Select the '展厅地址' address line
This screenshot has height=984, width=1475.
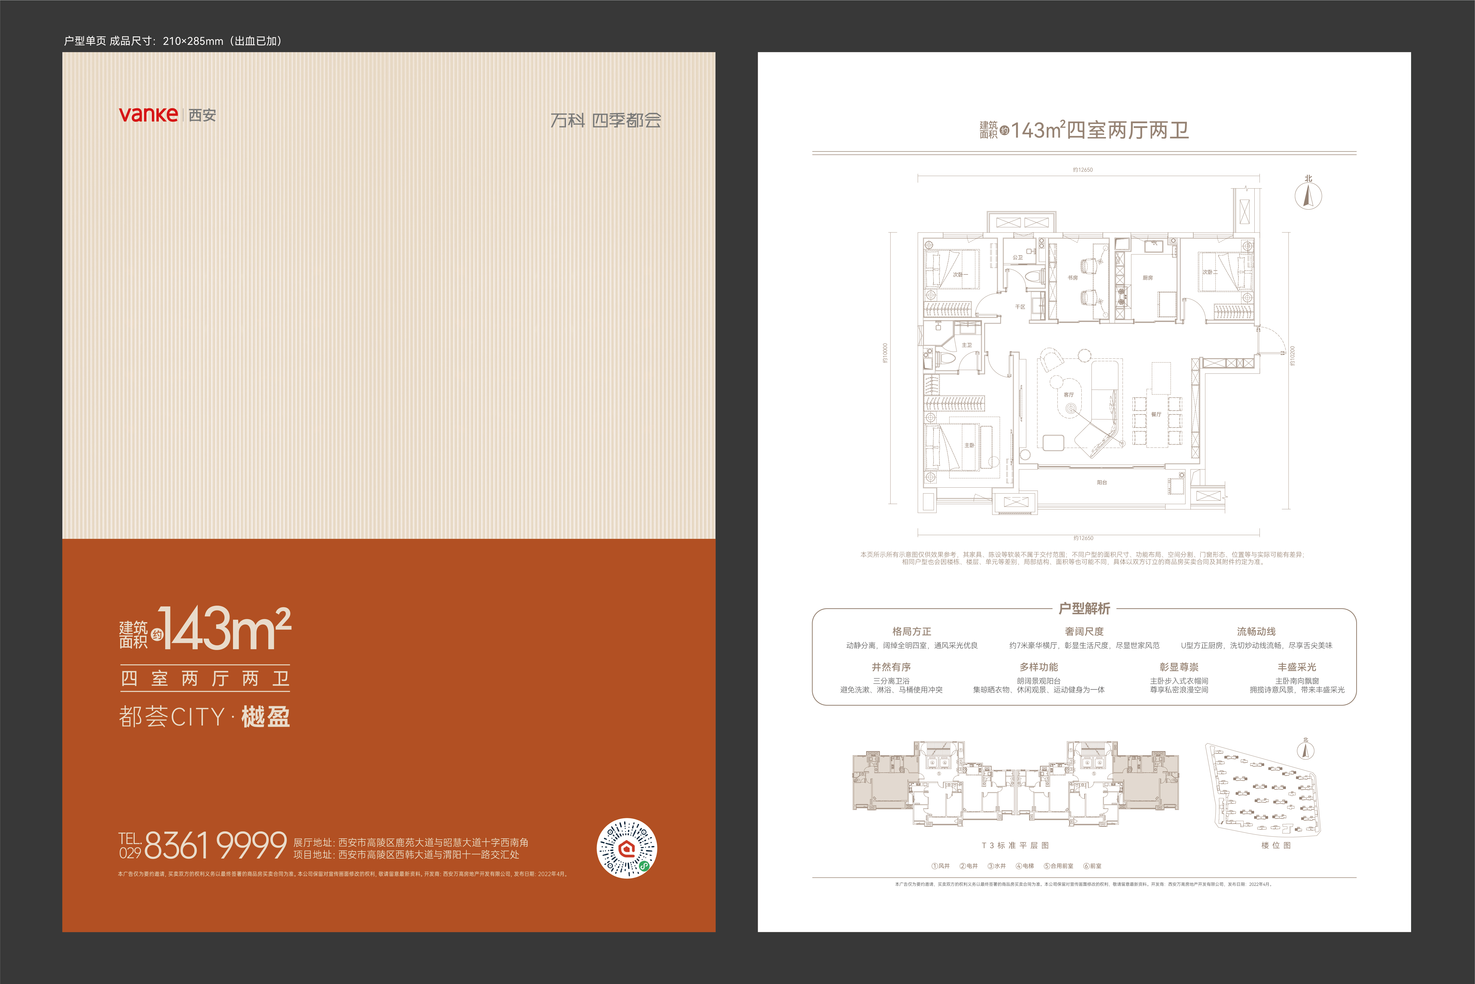click(411, 842)
